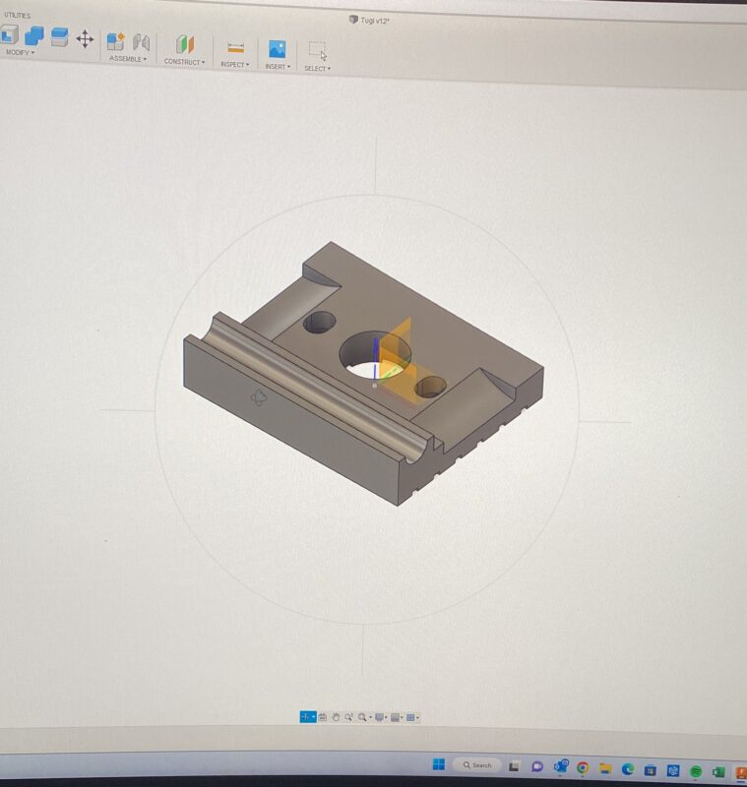Screen dimensions: 747x787
Task: Click the Joint tool icon
Action: (141, 42)
